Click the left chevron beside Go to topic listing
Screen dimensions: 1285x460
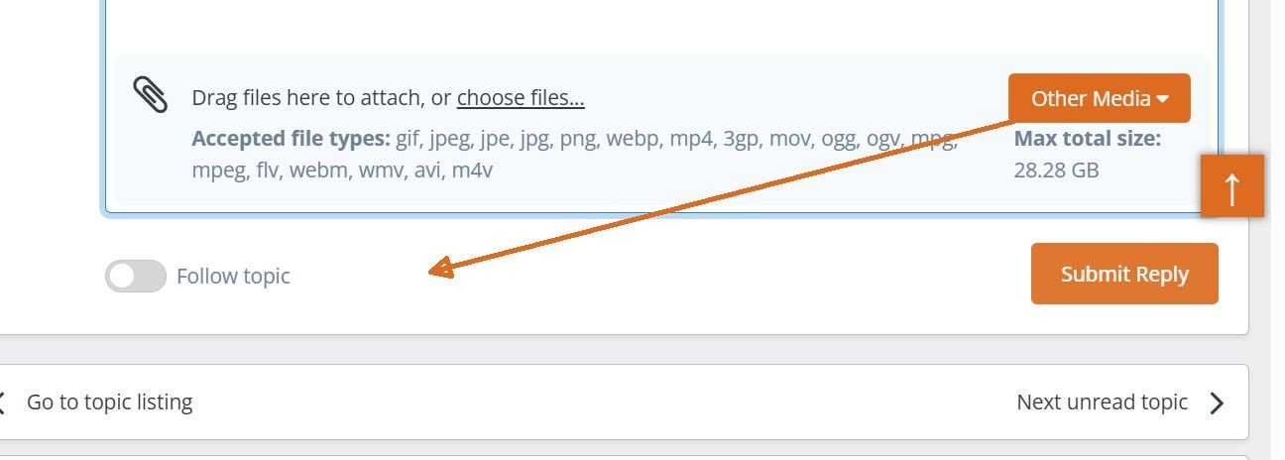click(3, 402)
